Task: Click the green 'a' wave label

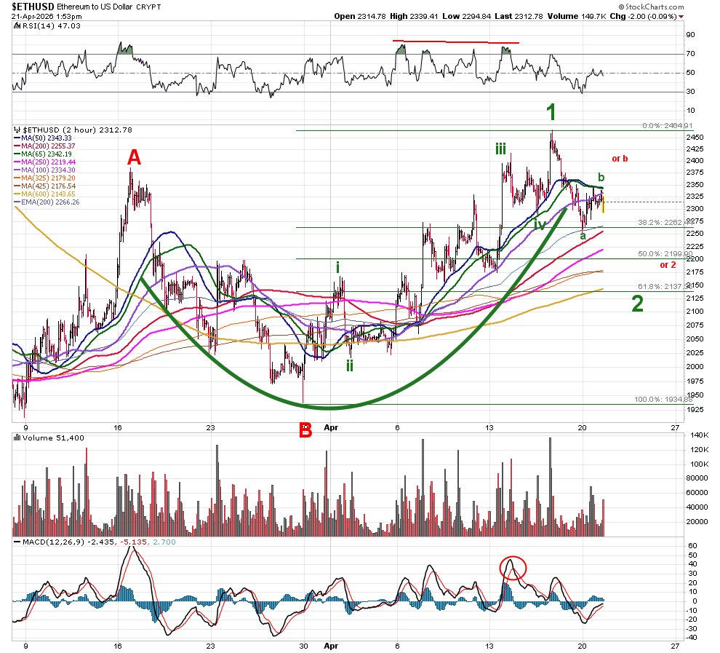Action: 583,236
